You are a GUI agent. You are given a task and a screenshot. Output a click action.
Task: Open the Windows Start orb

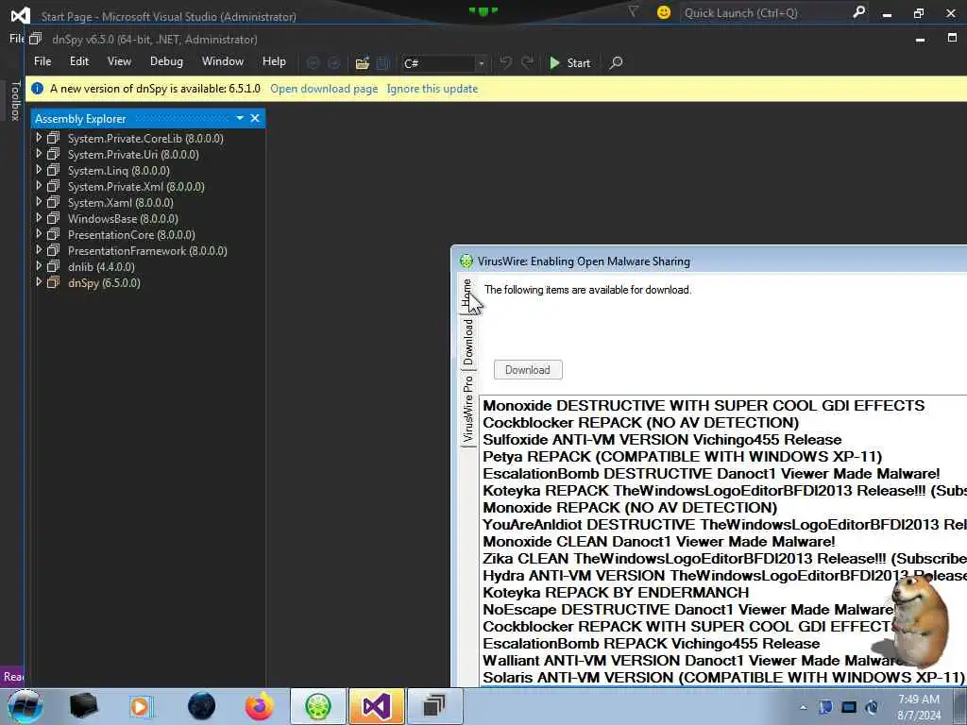[x=25, y=706]
